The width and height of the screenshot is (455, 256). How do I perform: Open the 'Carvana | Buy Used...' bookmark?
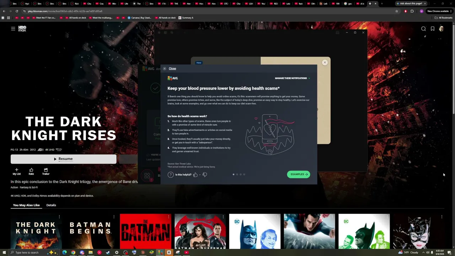pos(139,18)
